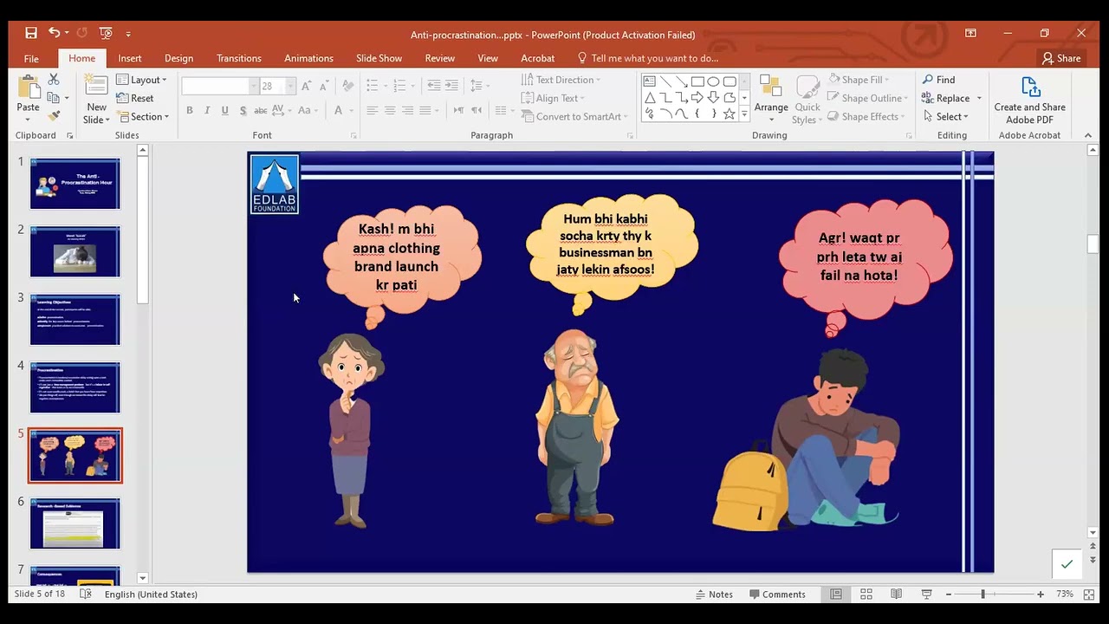Start slideshow from beginning in quick access toolbar
1109x624 pixels.
(x=106, y=33)
